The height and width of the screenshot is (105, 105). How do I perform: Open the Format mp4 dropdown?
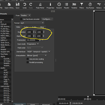click(x=32, y=23)
